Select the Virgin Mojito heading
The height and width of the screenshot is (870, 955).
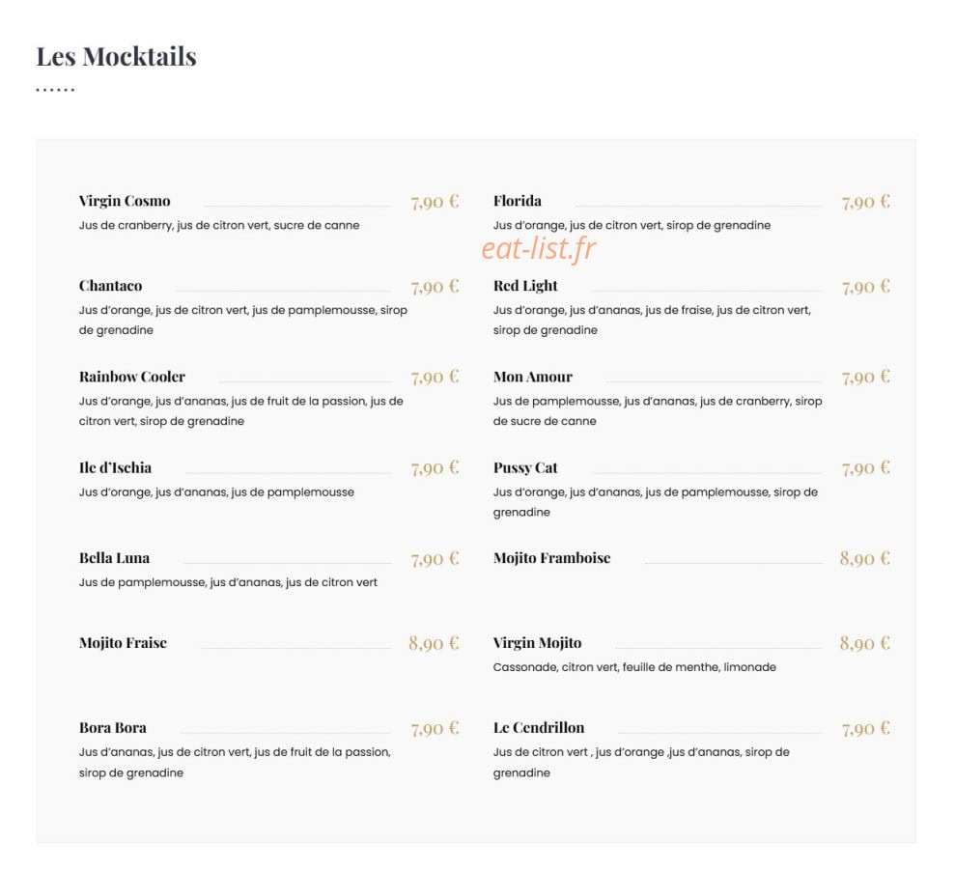pos(537,643)
